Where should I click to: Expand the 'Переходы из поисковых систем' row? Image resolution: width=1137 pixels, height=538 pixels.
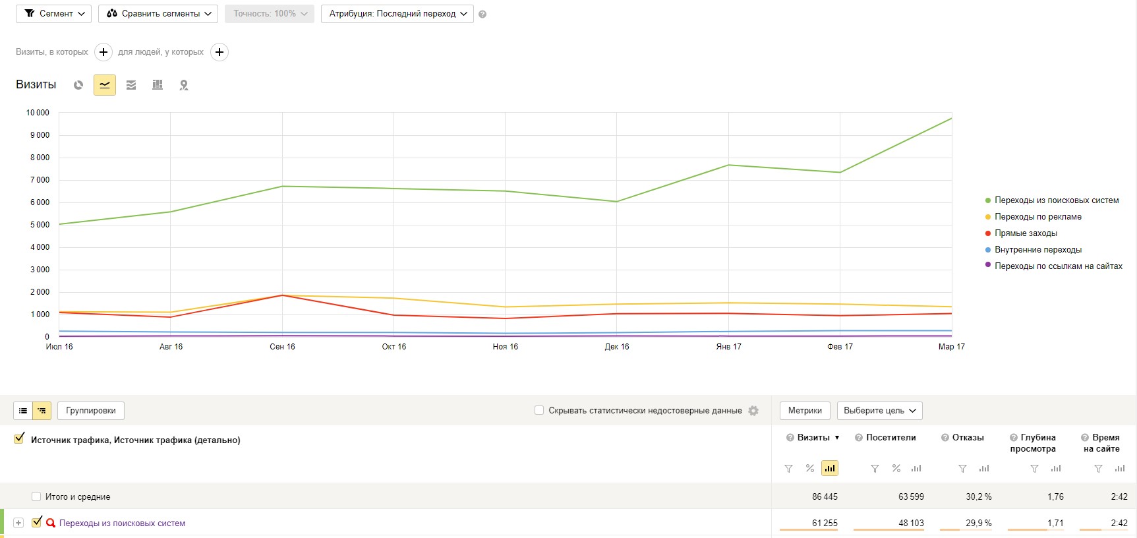[x=18, y=523]
